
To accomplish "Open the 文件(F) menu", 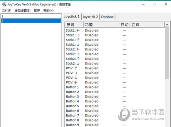I will [x=7, y=11].
